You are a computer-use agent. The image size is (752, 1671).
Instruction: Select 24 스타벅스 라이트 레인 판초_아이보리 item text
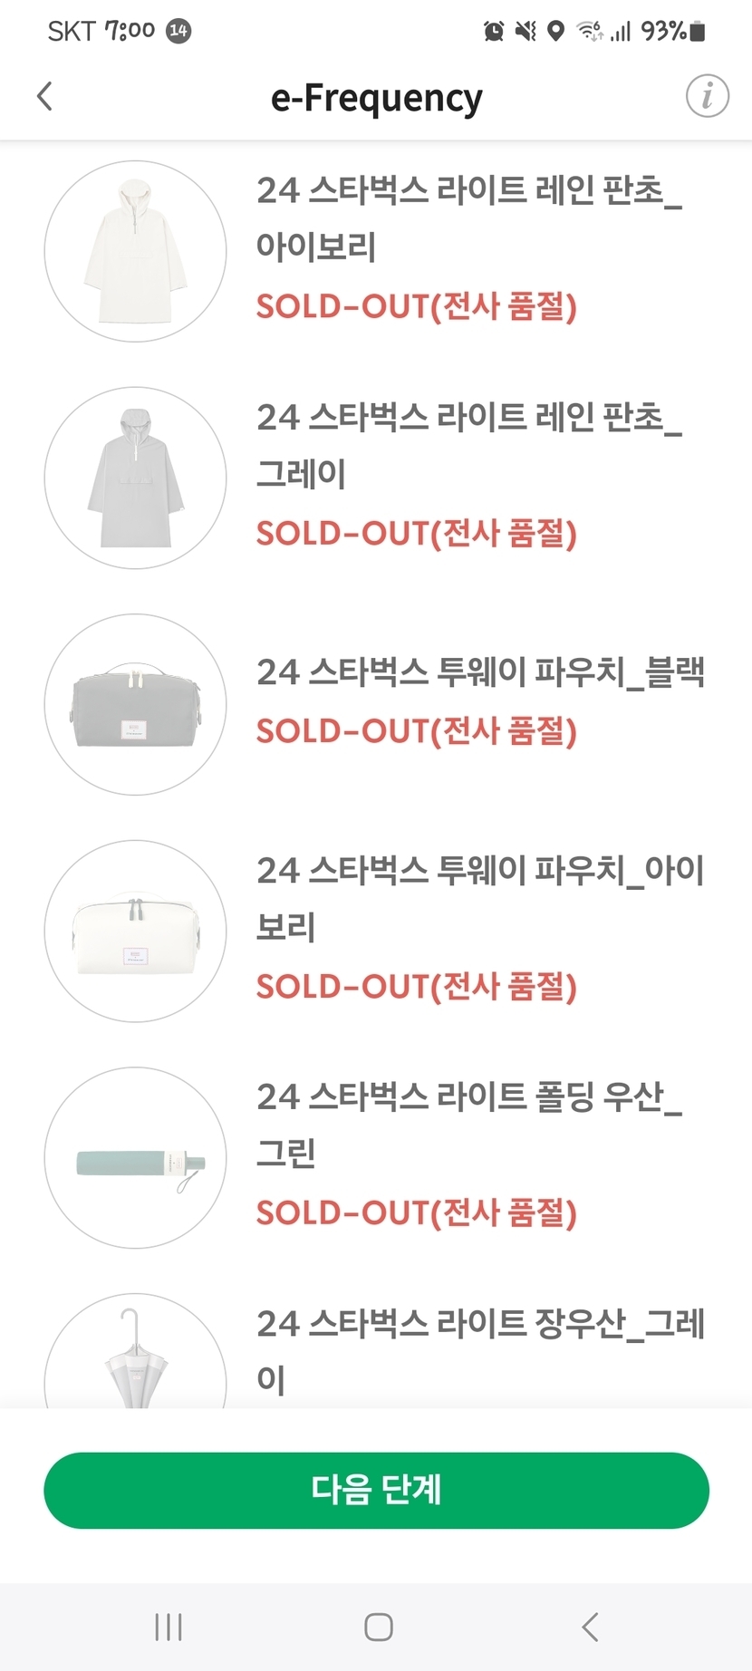pyautogui.click(x=468, y=217)
